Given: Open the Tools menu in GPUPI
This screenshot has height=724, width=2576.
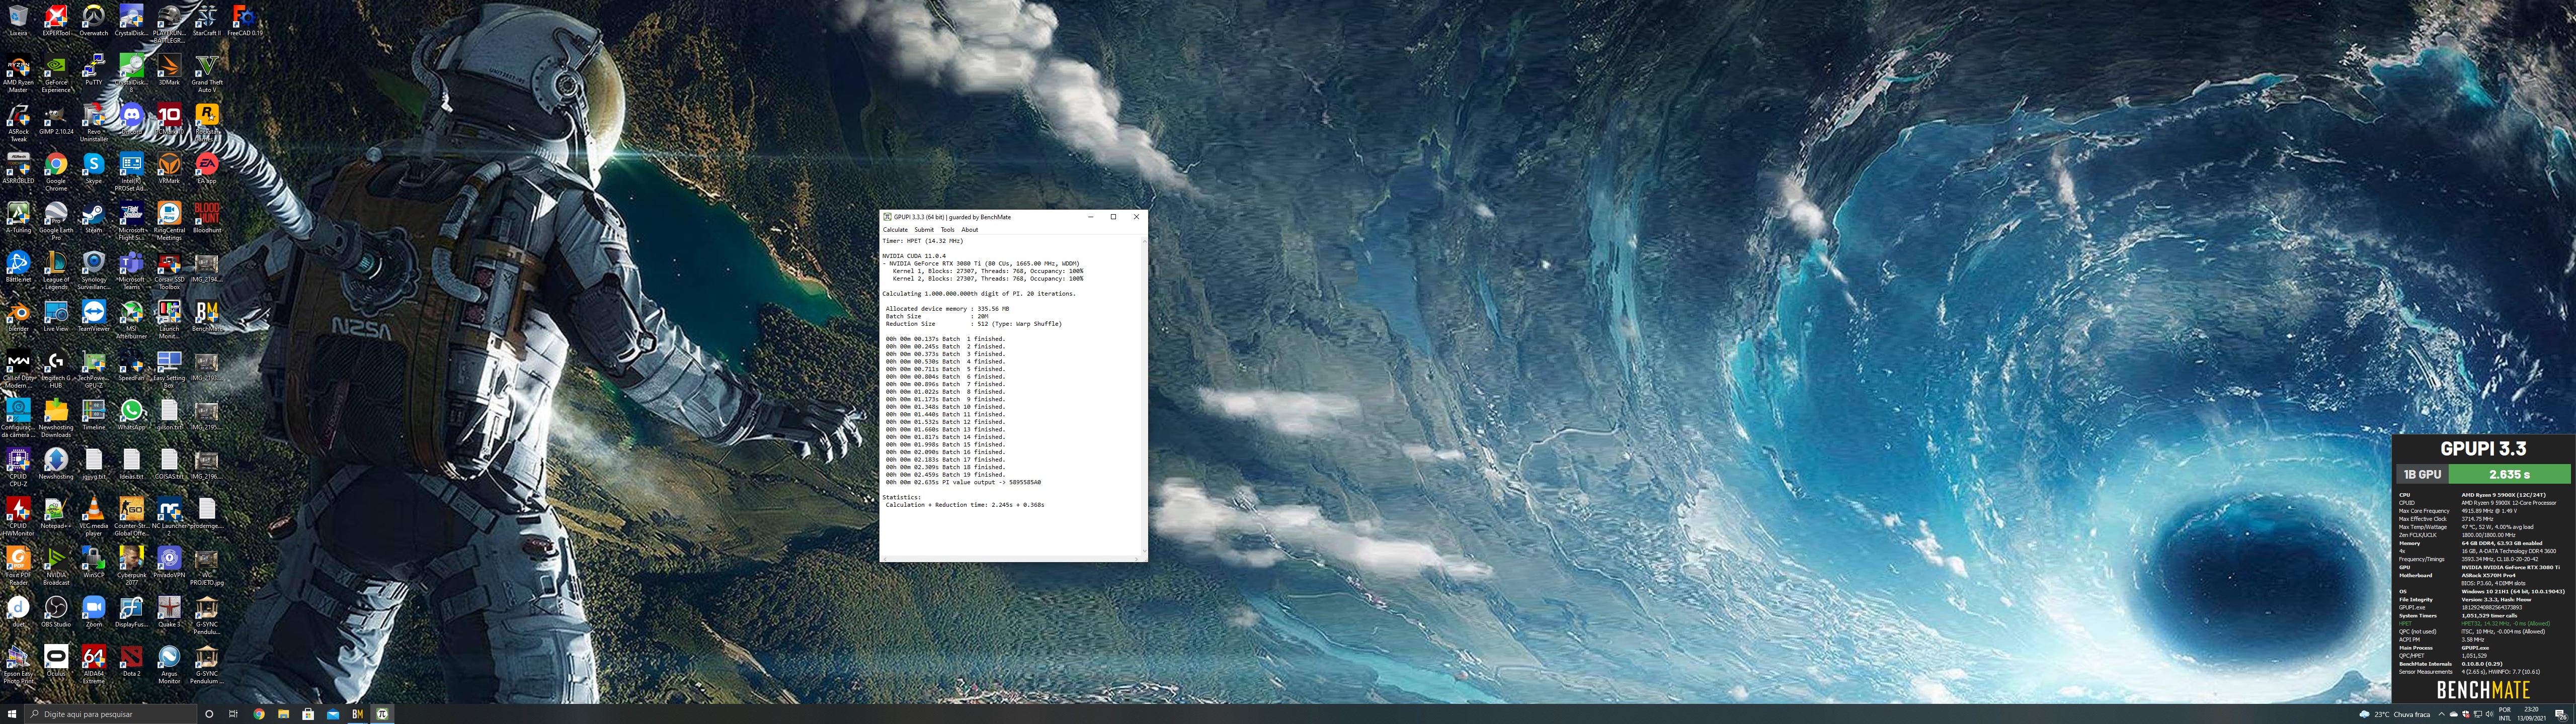Looking at the screenshot, I should tap(947, 230).
